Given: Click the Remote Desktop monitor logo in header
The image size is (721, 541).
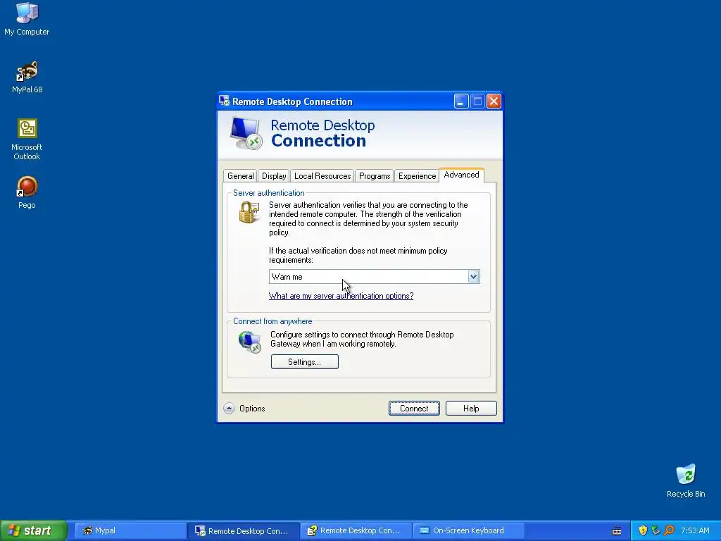Looking at the screenshot, I should pos(246,133).
